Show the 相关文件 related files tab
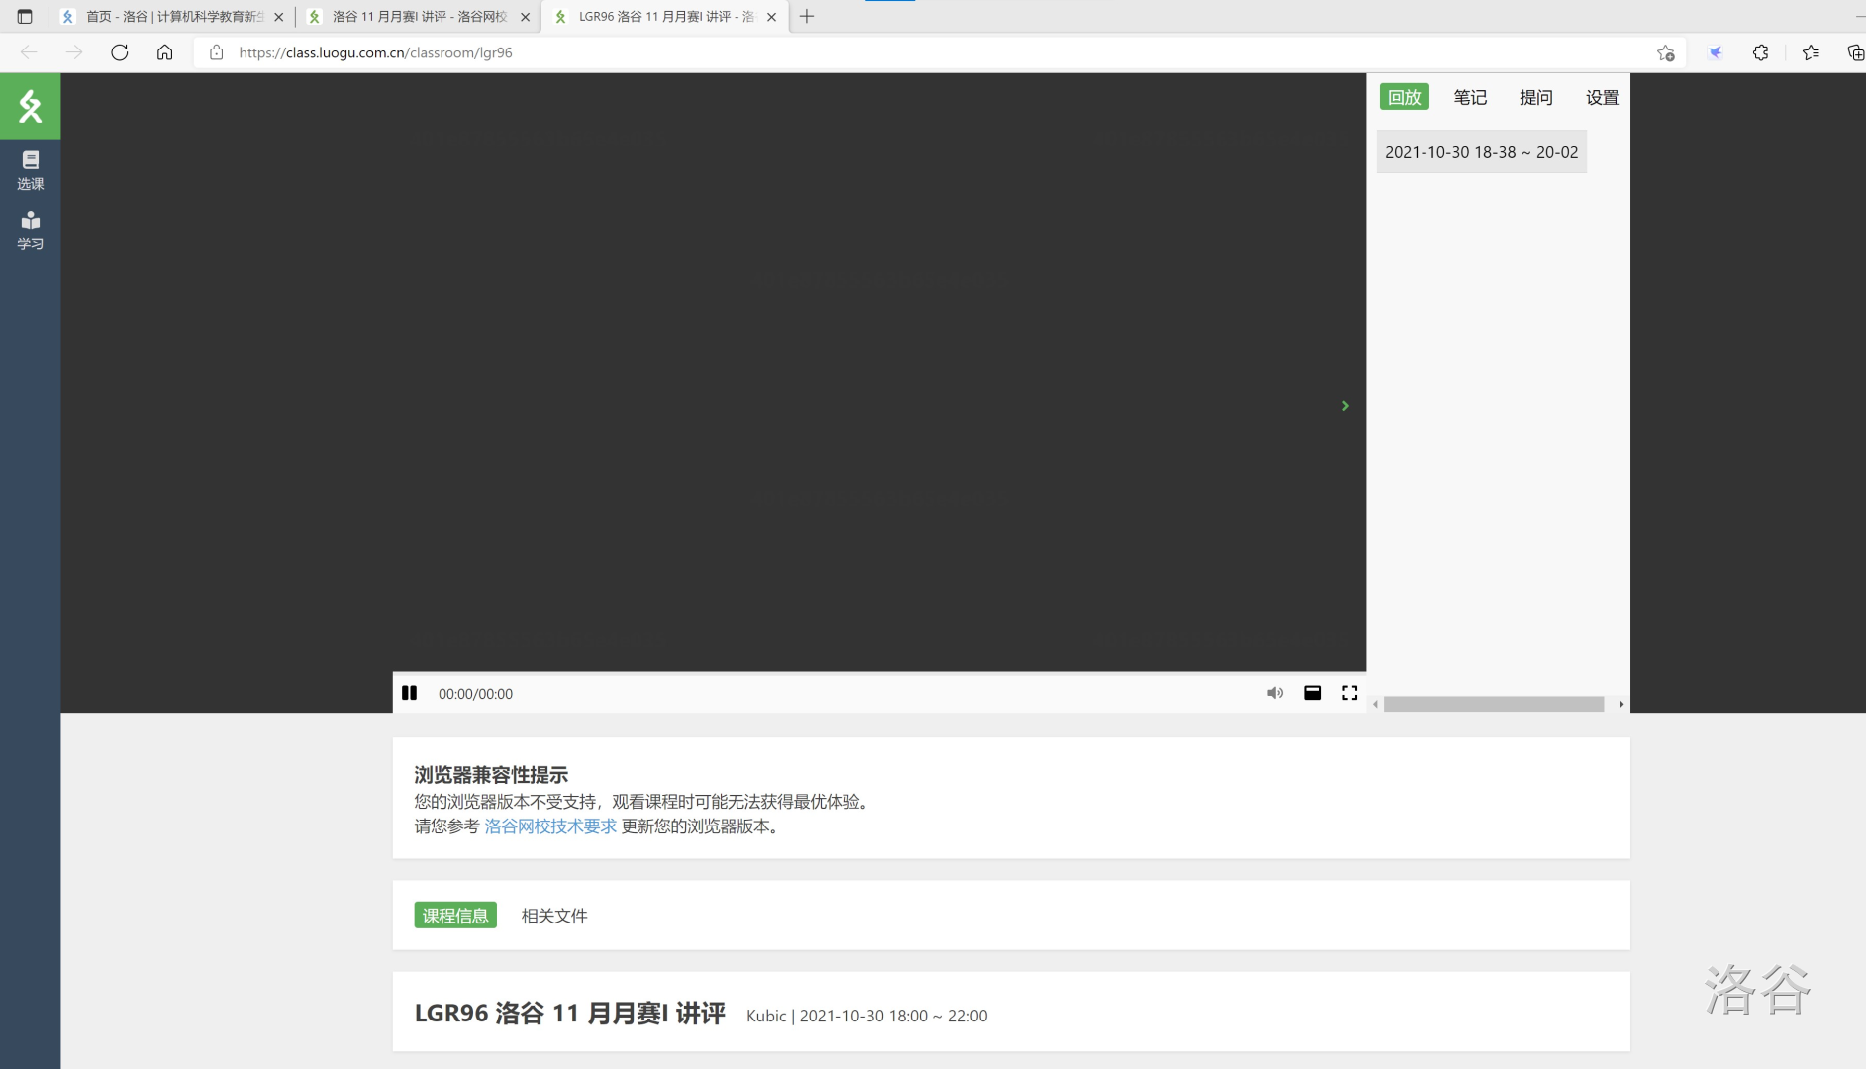The height and width of the screenshot is (1069, 1866). [554, 916]
